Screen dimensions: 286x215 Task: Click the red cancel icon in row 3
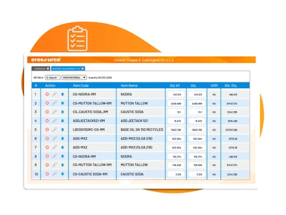[x=47, y=112]
